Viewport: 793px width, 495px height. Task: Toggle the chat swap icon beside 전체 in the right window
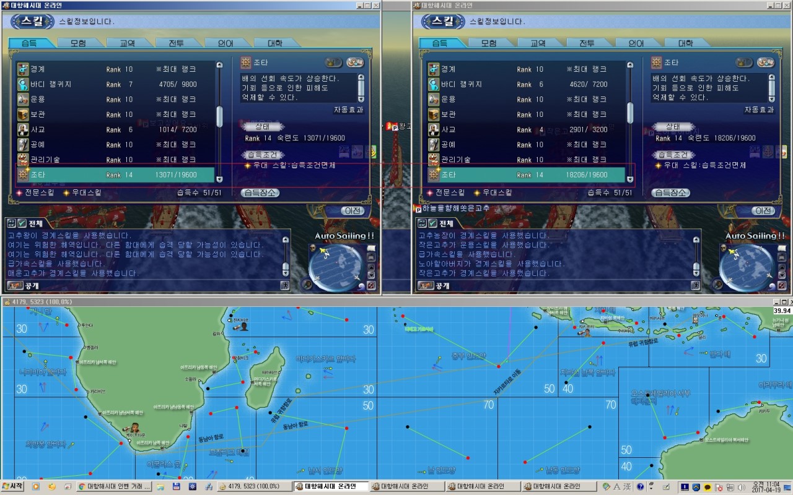pyautogui.click(x=423, y=223)
